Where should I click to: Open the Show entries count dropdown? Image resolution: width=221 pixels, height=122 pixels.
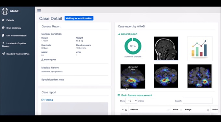(x=131, y=101)
